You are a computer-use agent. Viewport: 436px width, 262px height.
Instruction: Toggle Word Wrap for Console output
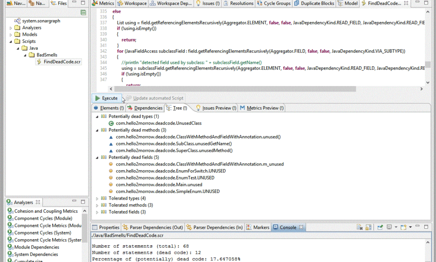coord(358,227)
